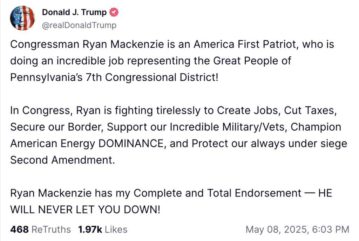Viewport: 359px width, 241px height.
Task: Click the Donald J. Trump display name
Action: pyautogui.click(x=74, y=12)
